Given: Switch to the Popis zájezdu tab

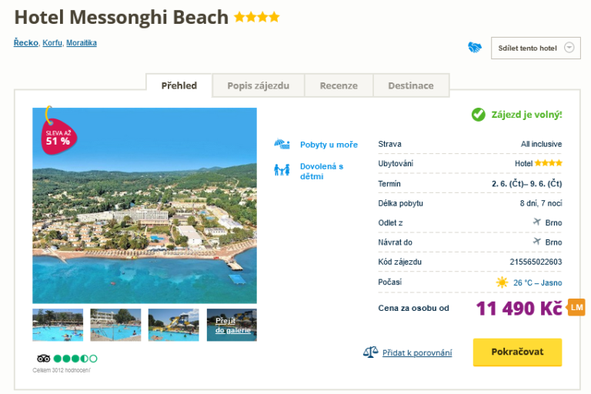Looking at the screenshot, I should (258, 86).
